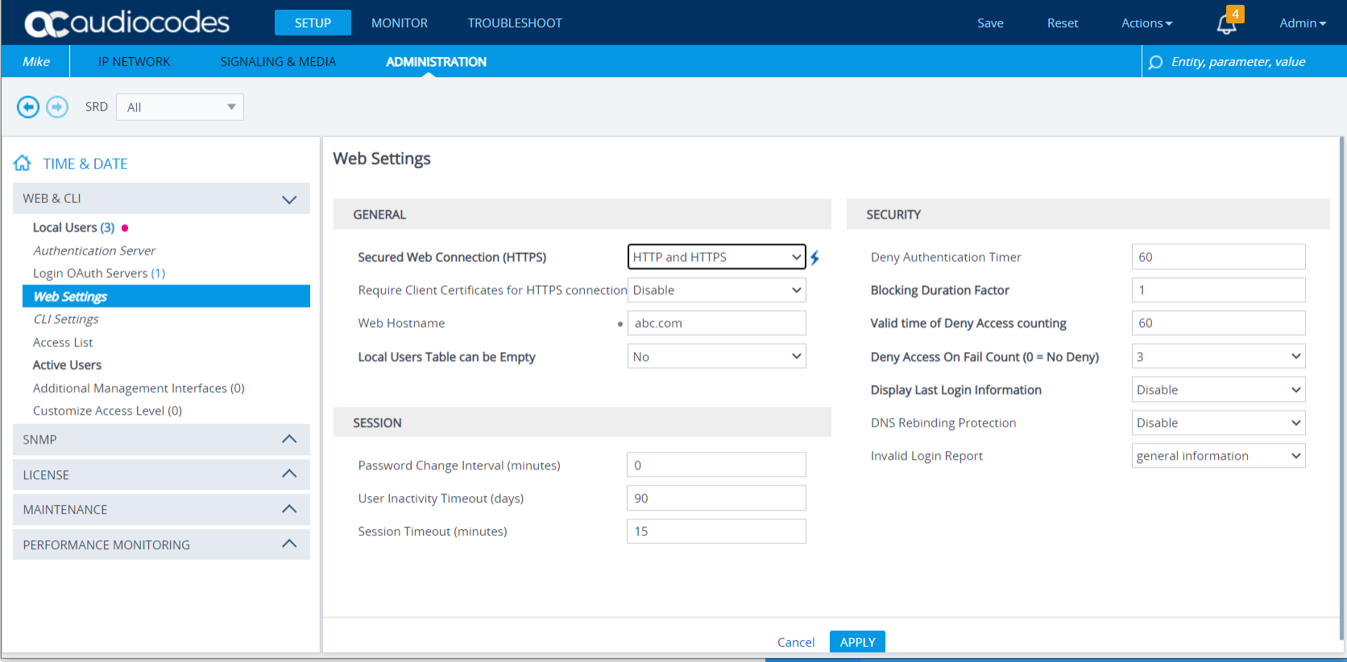Click the search magnifier icon

[x=1155, y=62]
